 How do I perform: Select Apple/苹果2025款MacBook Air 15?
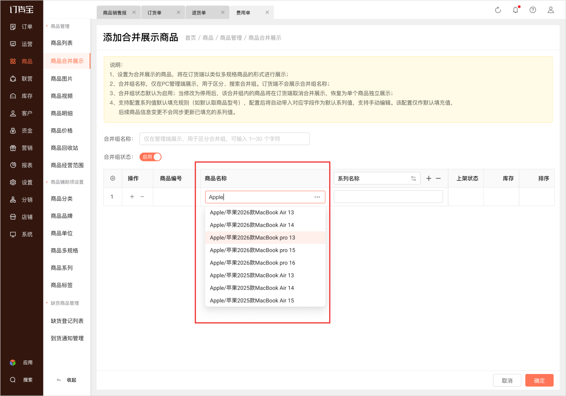click(265, 301)
